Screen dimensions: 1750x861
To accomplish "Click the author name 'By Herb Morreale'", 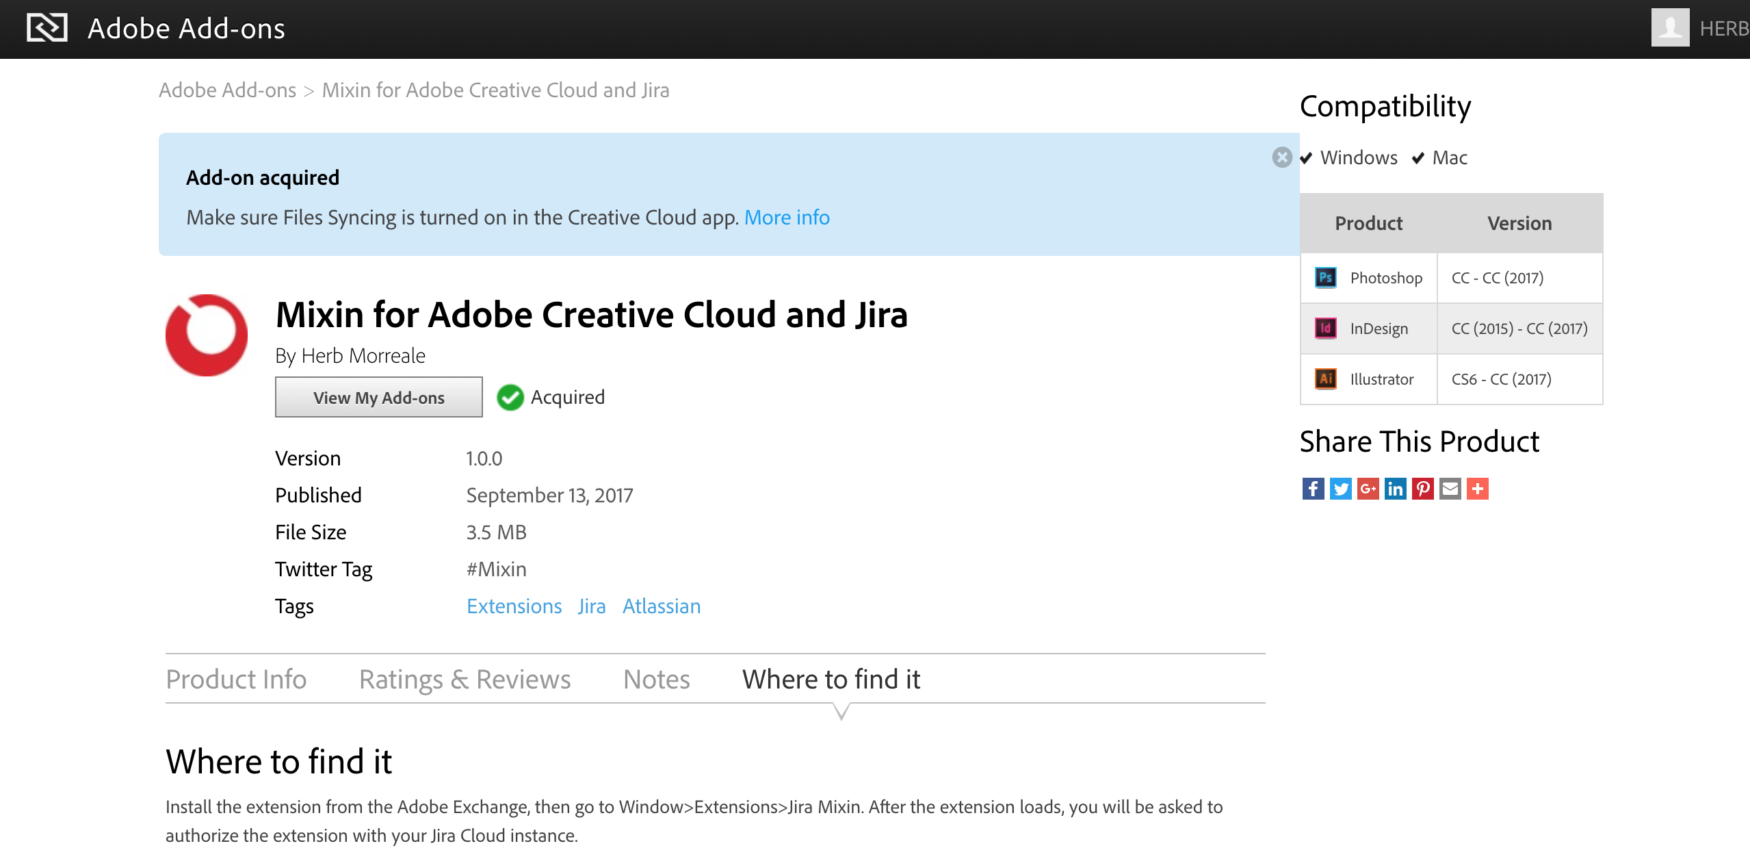I will click(350, 356).
